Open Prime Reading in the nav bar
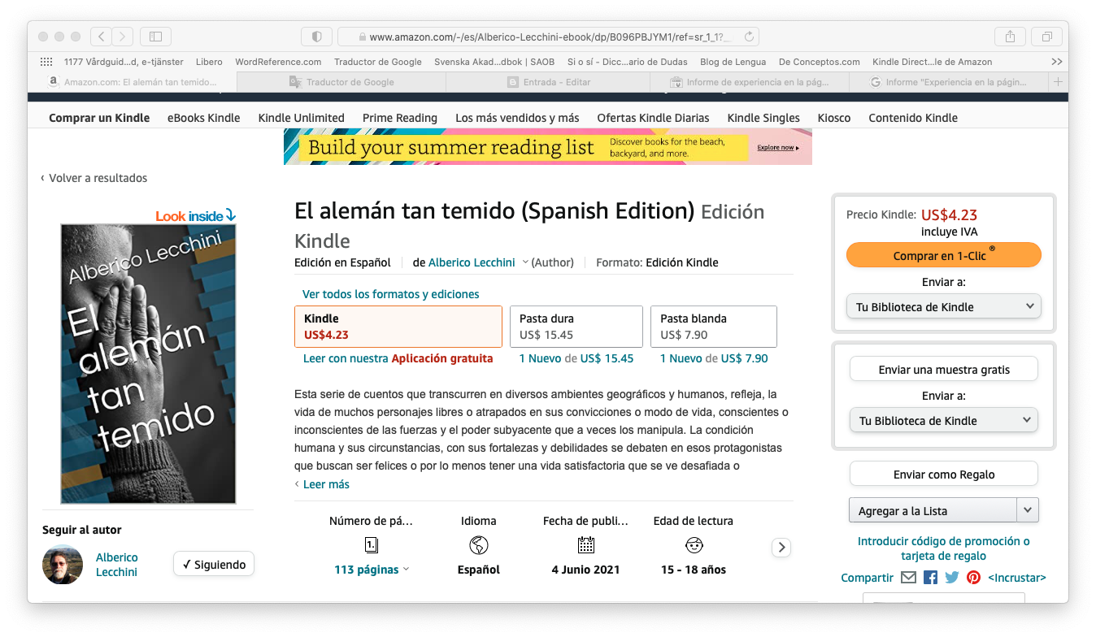The image size is (1096, 637). [400, 118]
